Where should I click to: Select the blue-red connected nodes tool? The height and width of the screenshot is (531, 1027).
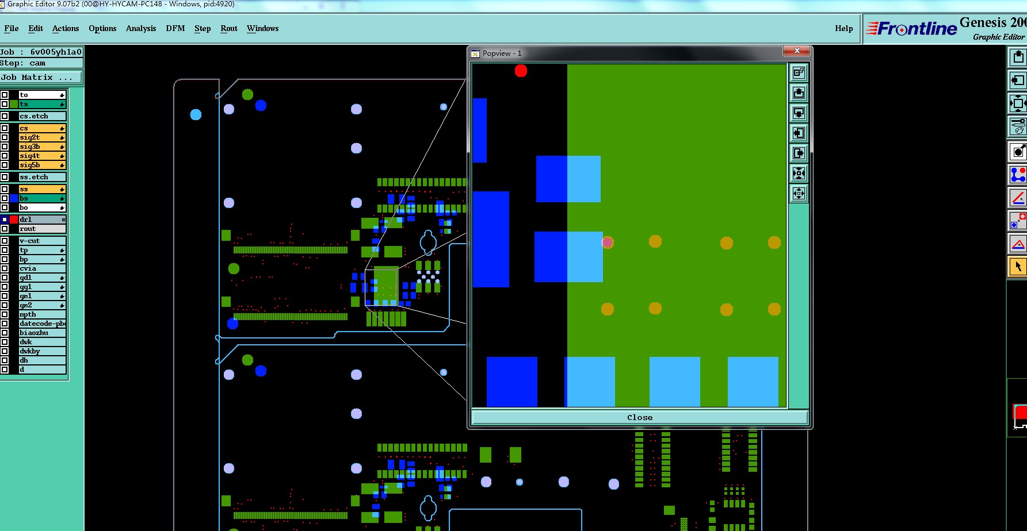(x=1018, y=175)
